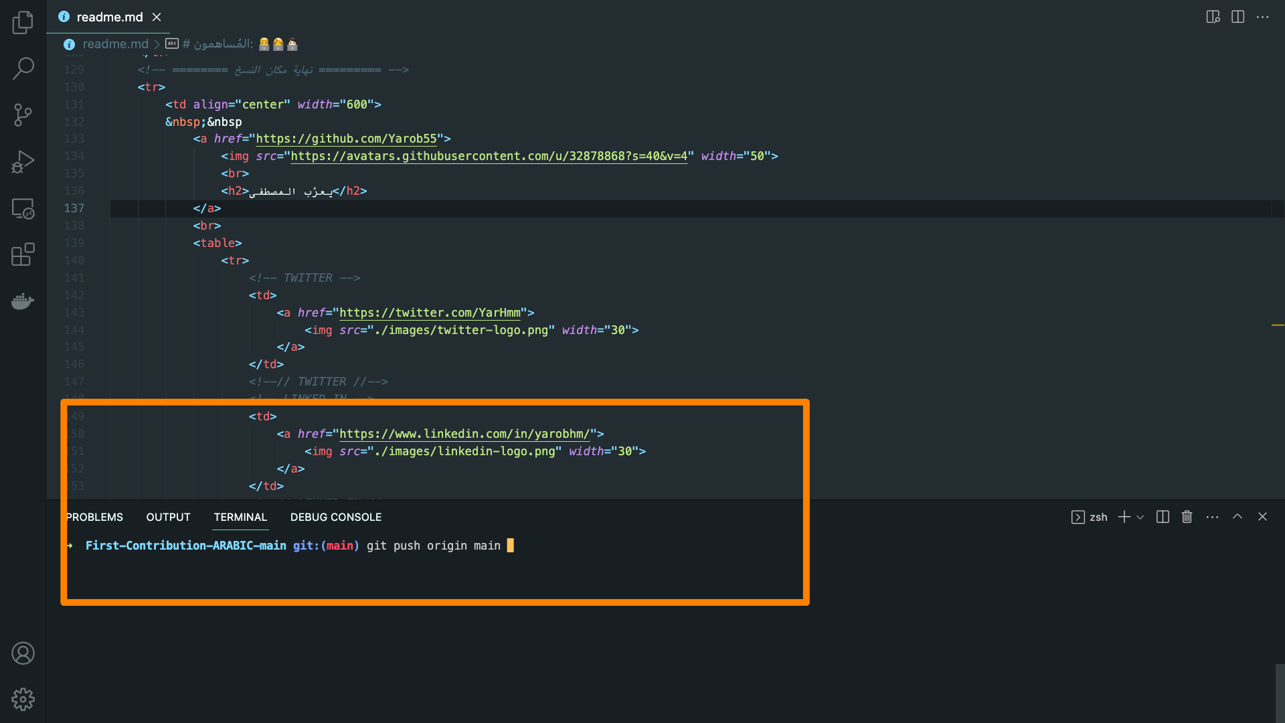Screen dimensions: 1285x723
Task: Open Manage gear settings menu
Action: pyautogui.click(x=23, y=699)
